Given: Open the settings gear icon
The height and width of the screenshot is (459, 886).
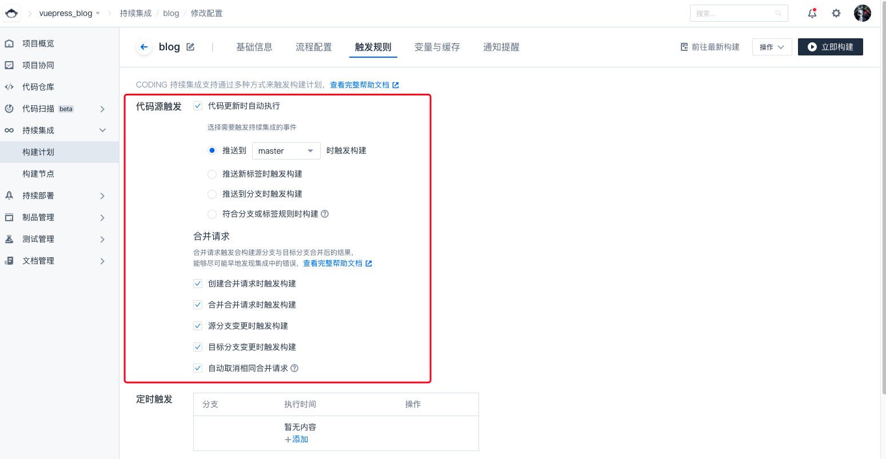Looking at the screenshot, I should 836,13.
